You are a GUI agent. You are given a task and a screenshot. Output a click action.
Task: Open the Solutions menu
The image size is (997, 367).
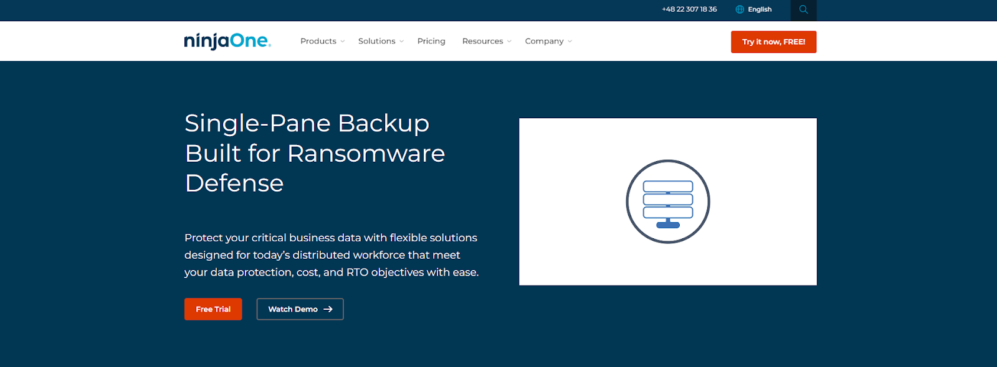(x=376, y=41)
